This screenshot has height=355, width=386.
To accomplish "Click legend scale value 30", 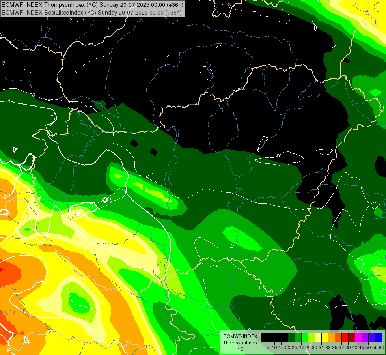I will pos(315,348).
